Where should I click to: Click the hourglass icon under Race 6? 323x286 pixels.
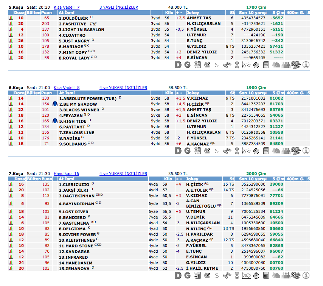tap(236, 151)
